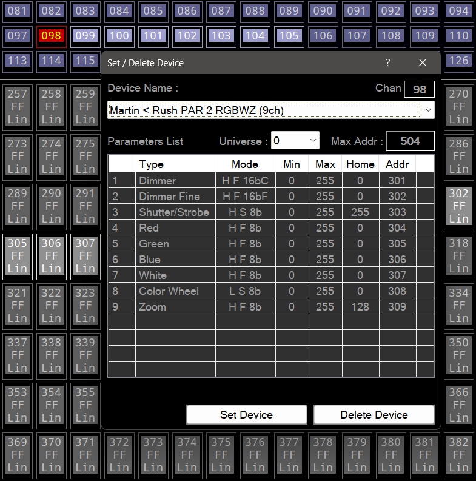Toggle DMX address cell 305
Screen dimensions: 476x481
[x=18, y=255]
